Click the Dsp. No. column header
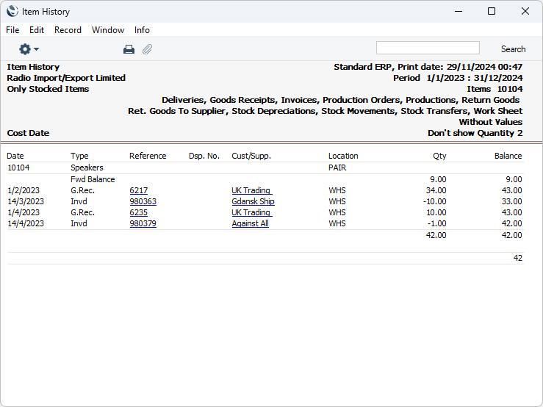The height and width of the screenshot is (407, 543). coord(204,156)
